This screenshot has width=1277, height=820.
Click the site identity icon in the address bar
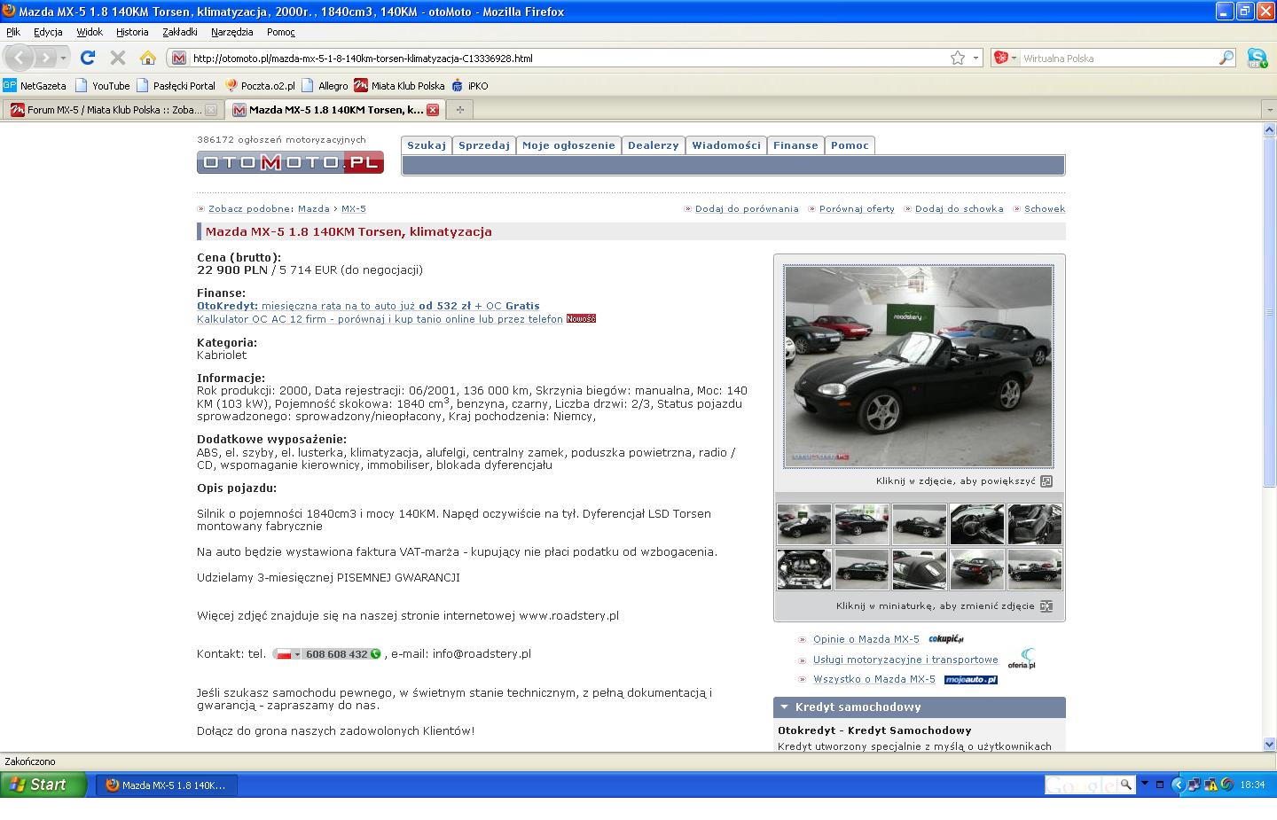179,59
